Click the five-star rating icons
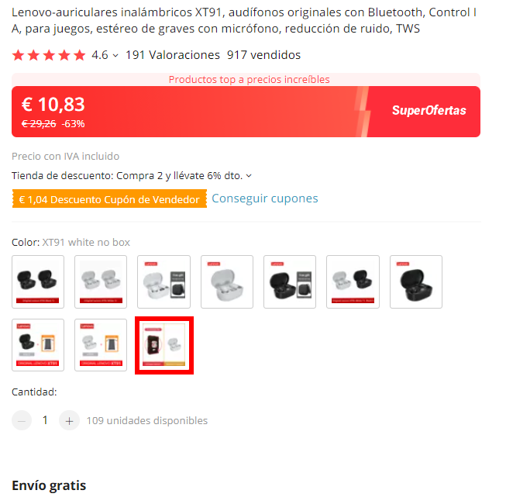 (x=49, y=55)
